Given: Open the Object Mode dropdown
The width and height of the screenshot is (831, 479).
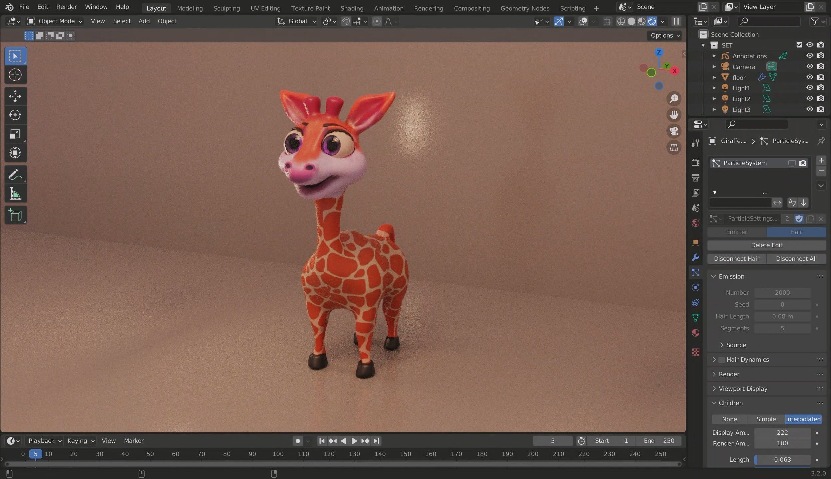Looking at the screenshot, I should click(55, 21).
